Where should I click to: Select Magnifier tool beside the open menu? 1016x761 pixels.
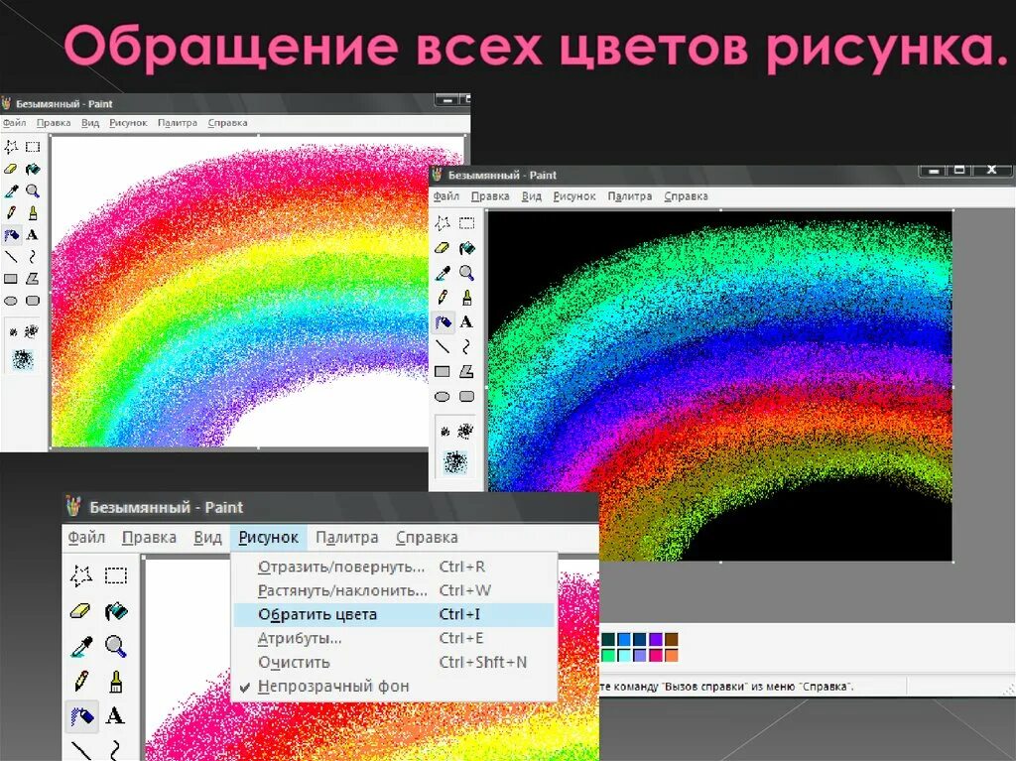point(115,646)
